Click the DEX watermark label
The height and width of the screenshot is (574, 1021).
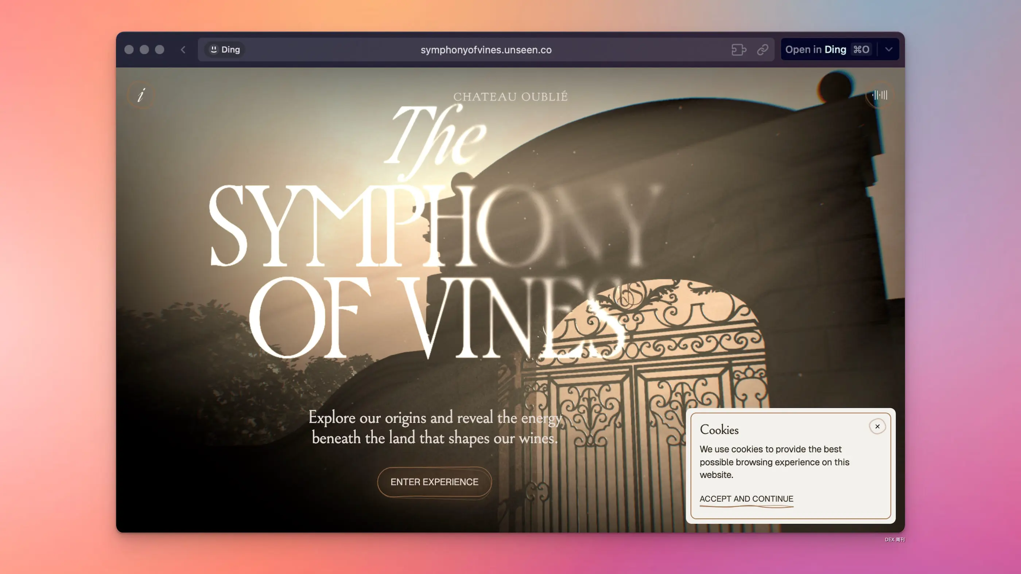tap(894, 539)
